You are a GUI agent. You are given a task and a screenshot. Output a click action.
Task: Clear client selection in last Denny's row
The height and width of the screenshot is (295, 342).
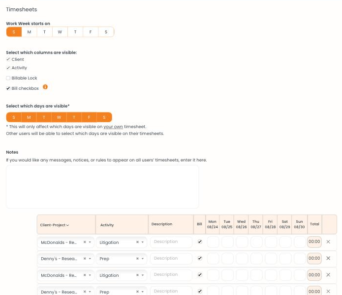tap(85, 292)
